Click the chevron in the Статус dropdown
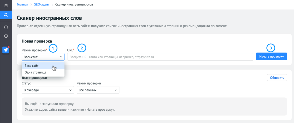This screenshot has width=294, height=123. 70,90
